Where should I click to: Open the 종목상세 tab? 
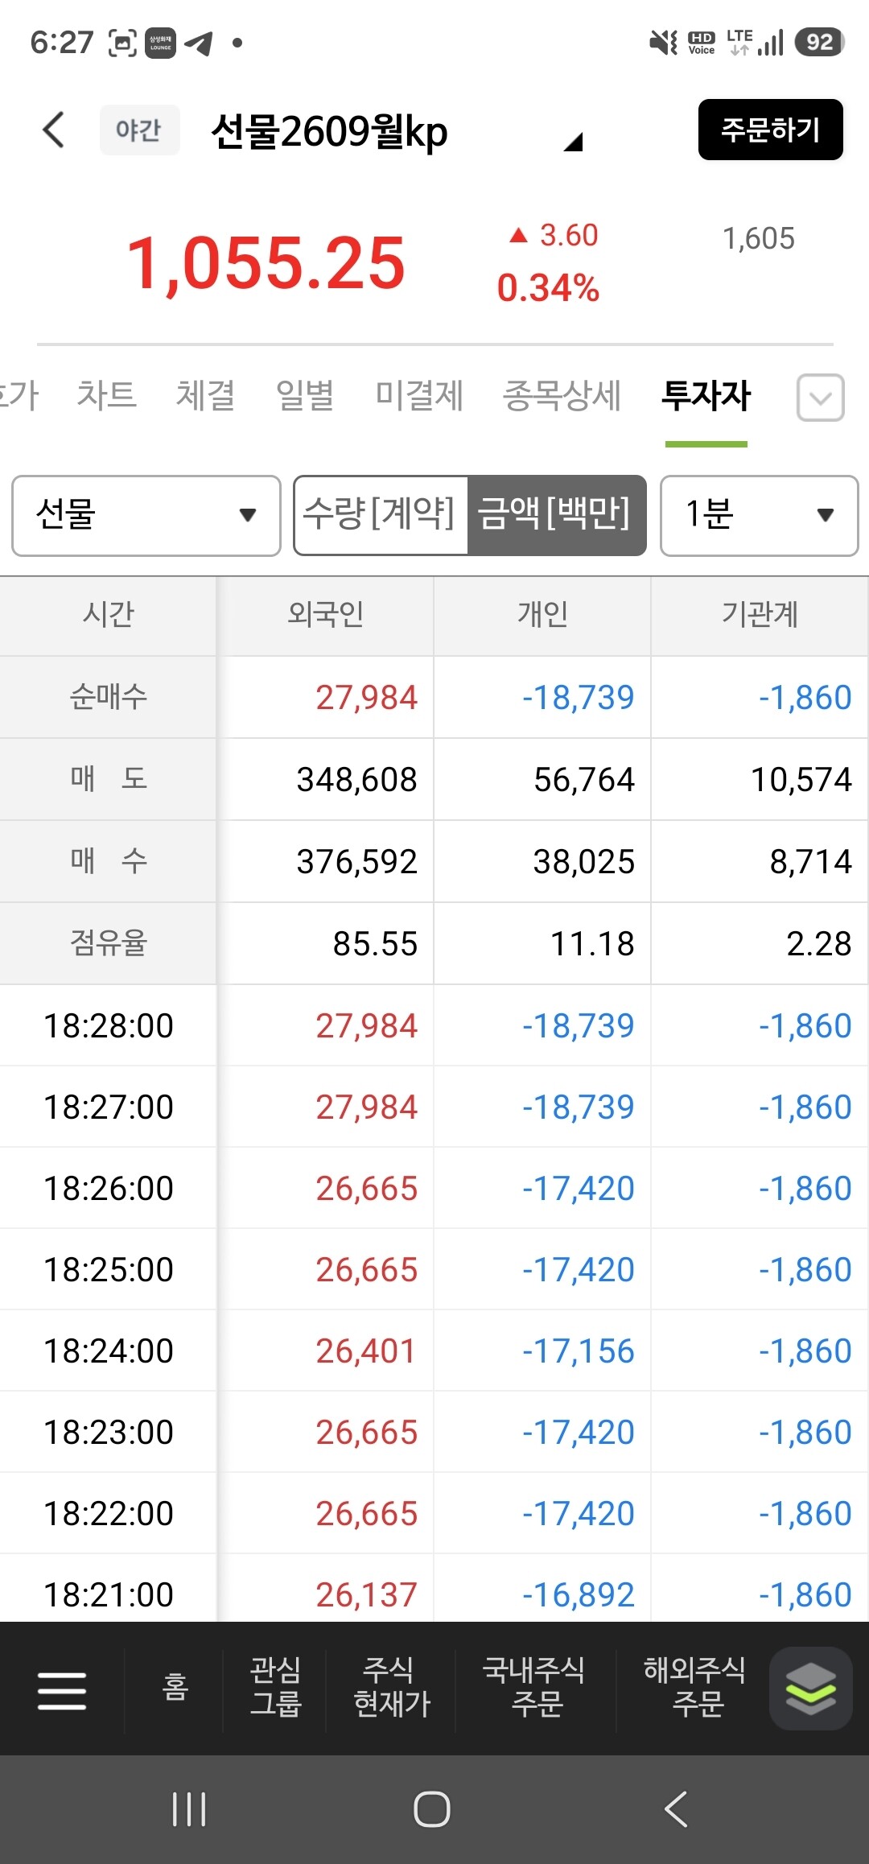562,395
